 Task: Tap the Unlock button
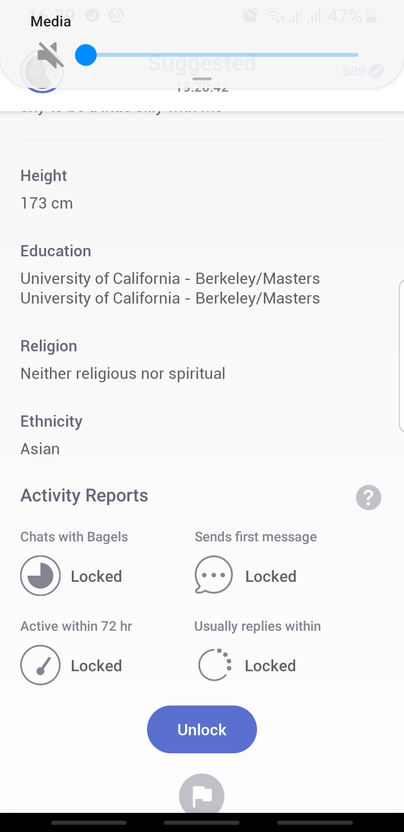click(202, 729)
